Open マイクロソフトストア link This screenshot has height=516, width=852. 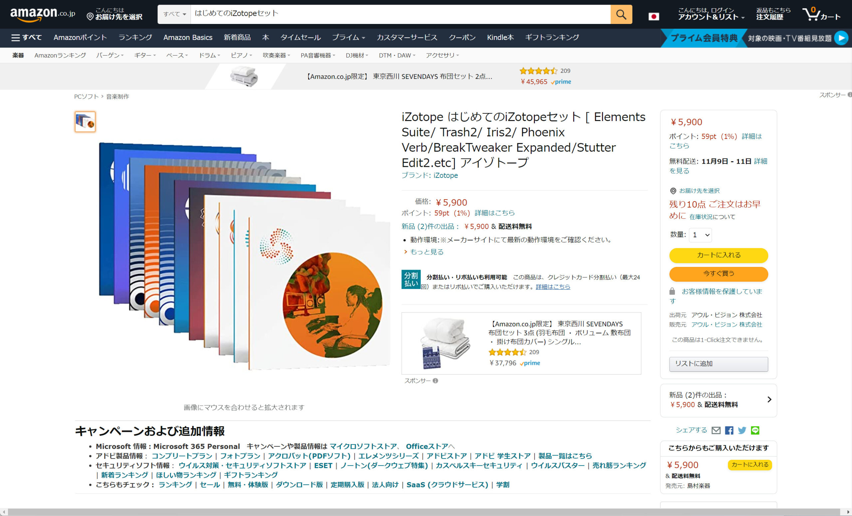coord(363,446)
